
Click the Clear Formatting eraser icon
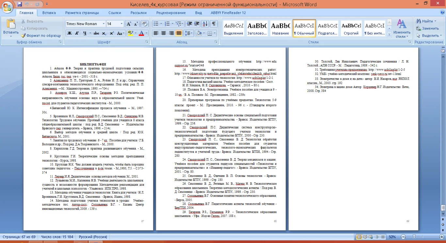tap(145, 24)
